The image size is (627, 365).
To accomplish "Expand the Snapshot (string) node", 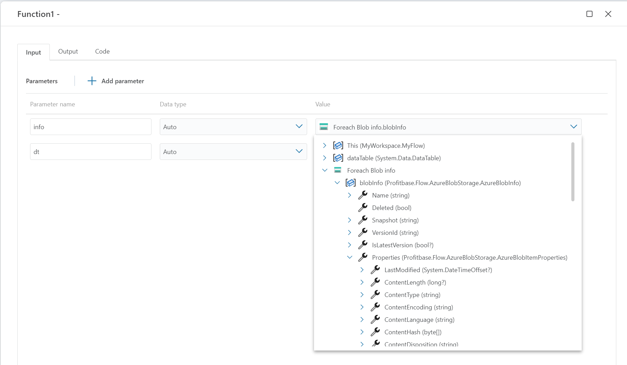I will point(350,220).
